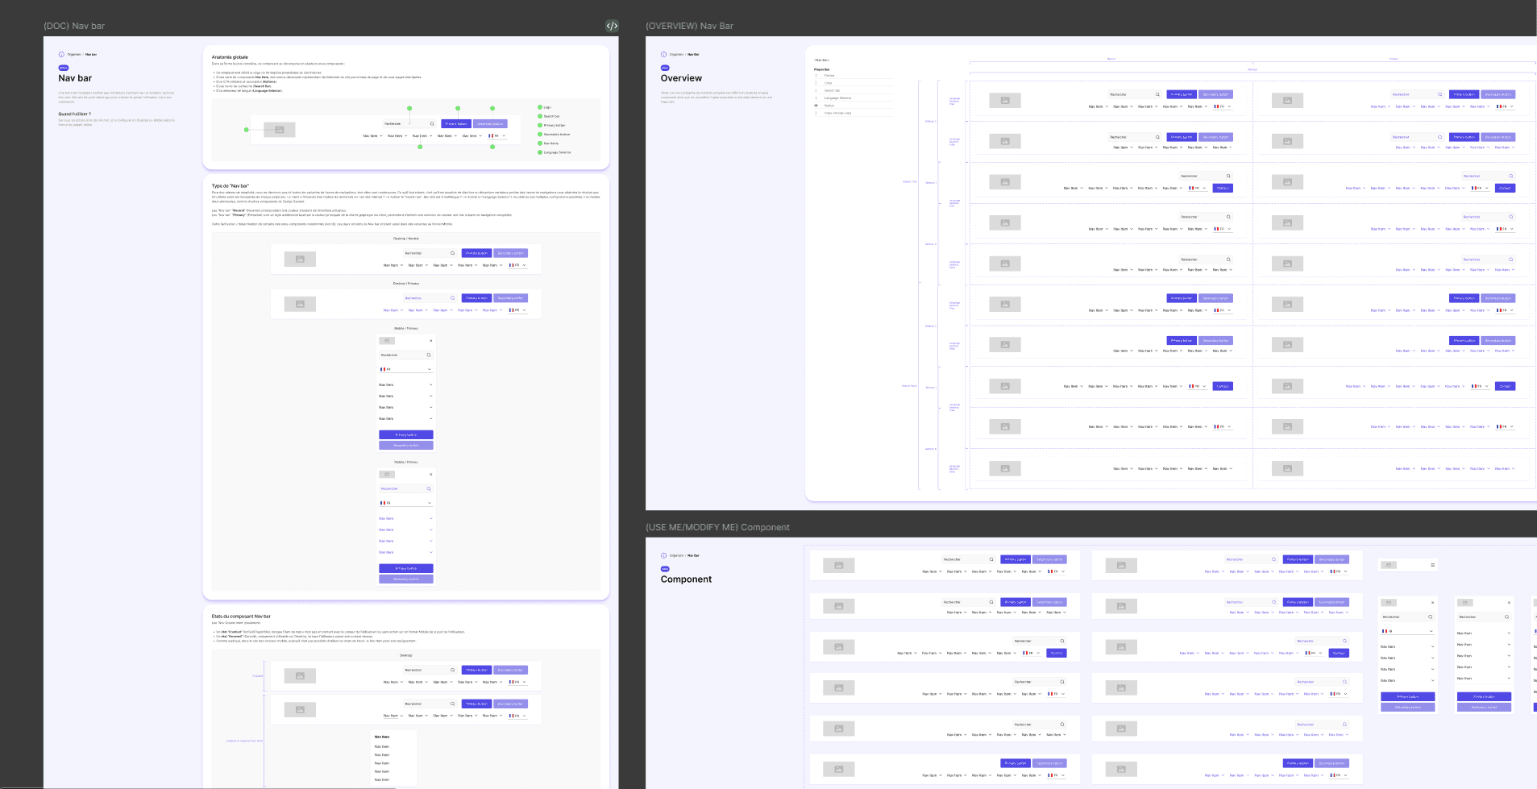Viewport: 1537px width, 789px height.
Task: Expand a Nav Item dropdown in the Desktop/Neutral variant
Action: click(x=401, y=265)
